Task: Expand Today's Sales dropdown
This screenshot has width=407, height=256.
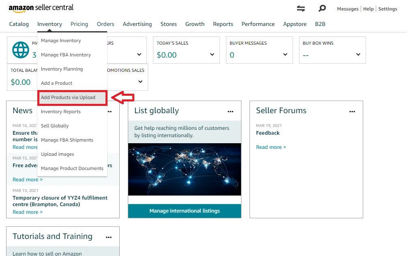Action: pos(212,54)
